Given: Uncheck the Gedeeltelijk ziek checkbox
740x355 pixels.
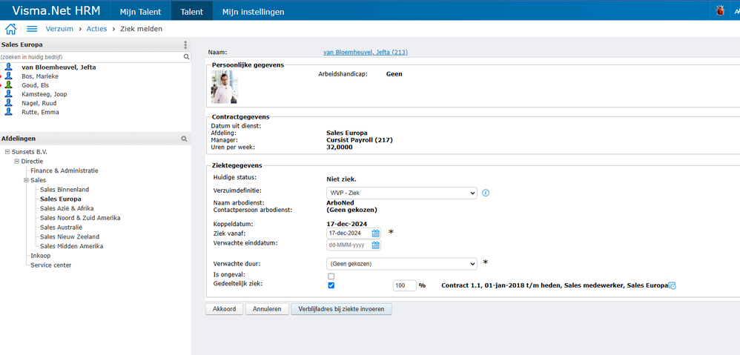Looking at the screenshot, I should (331, 285).
